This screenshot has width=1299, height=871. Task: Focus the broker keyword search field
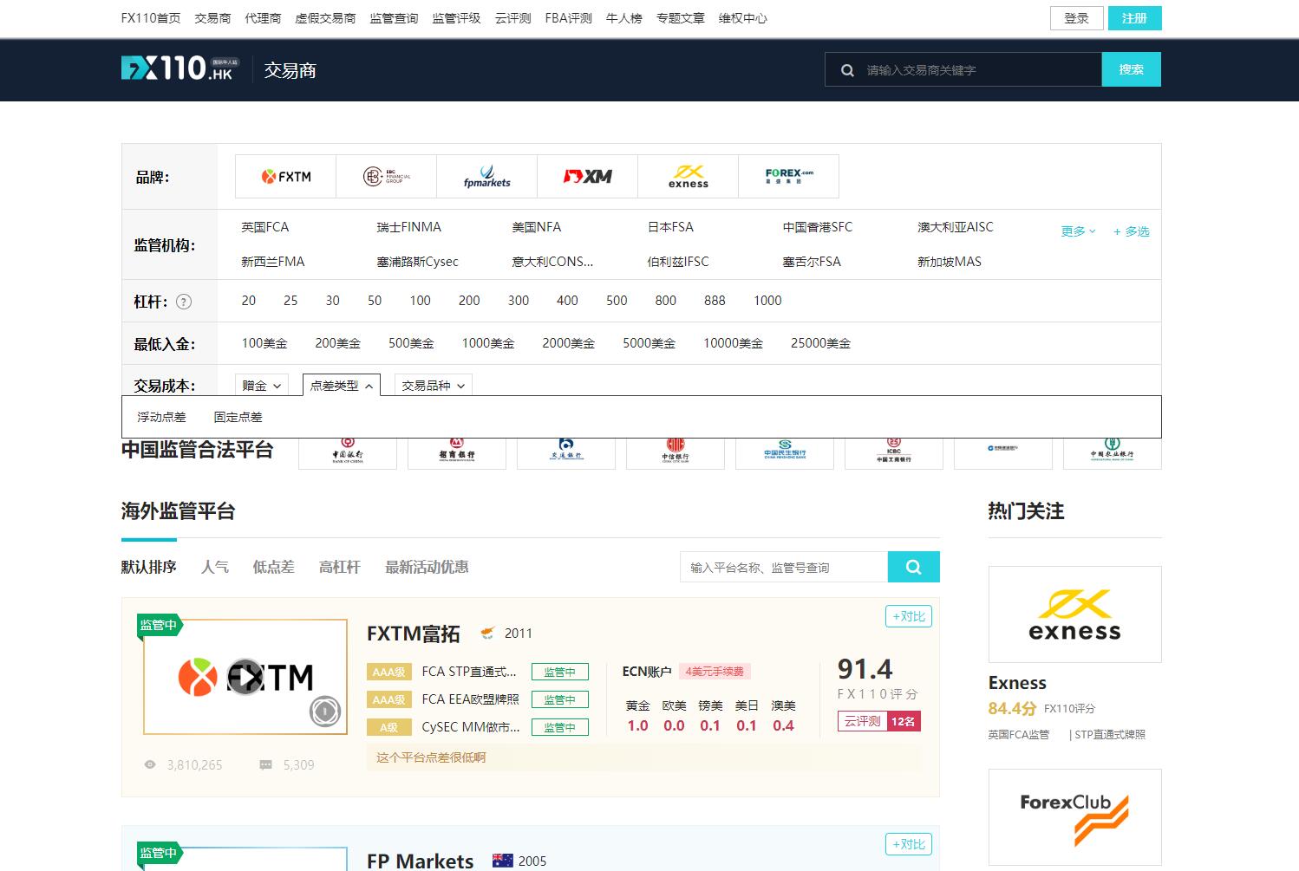point(976,70)
